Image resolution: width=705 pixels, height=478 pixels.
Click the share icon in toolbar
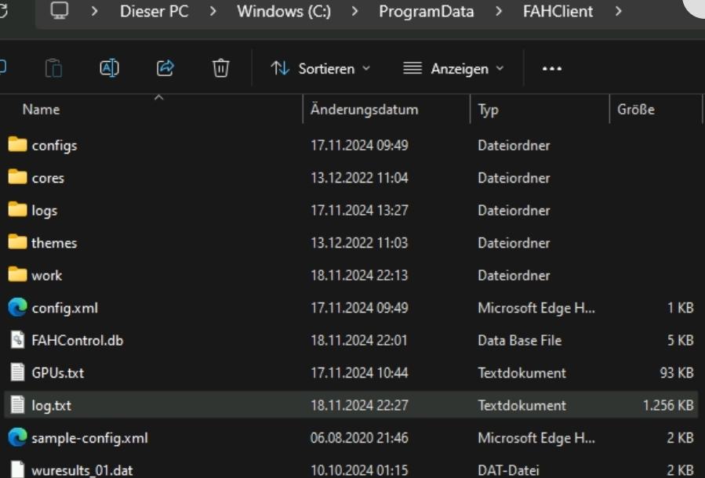(x=165, y=68)
